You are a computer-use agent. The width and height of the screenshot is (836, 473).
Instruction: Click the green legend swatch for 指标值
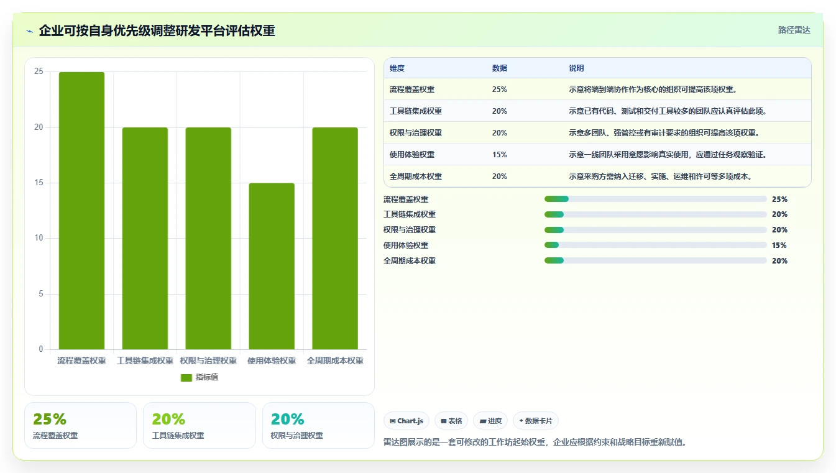[x=186, y=378]
